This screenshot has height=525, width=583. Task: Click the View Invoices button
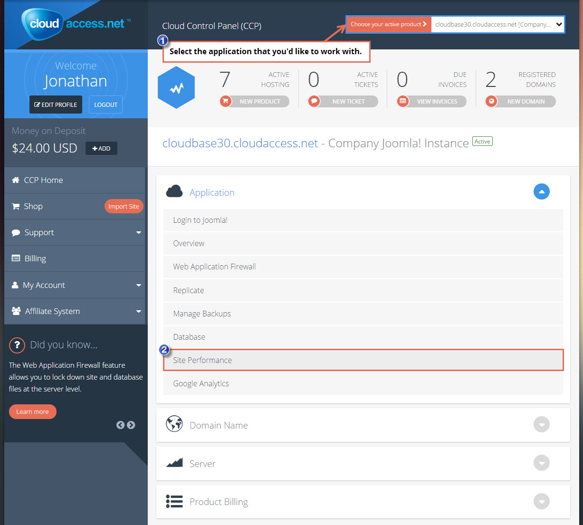click(432, 101)
